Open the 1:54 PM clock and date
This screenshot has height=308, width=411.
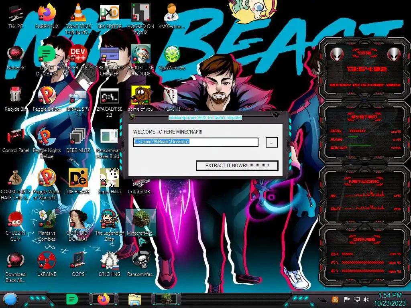(x=390, y=299)
